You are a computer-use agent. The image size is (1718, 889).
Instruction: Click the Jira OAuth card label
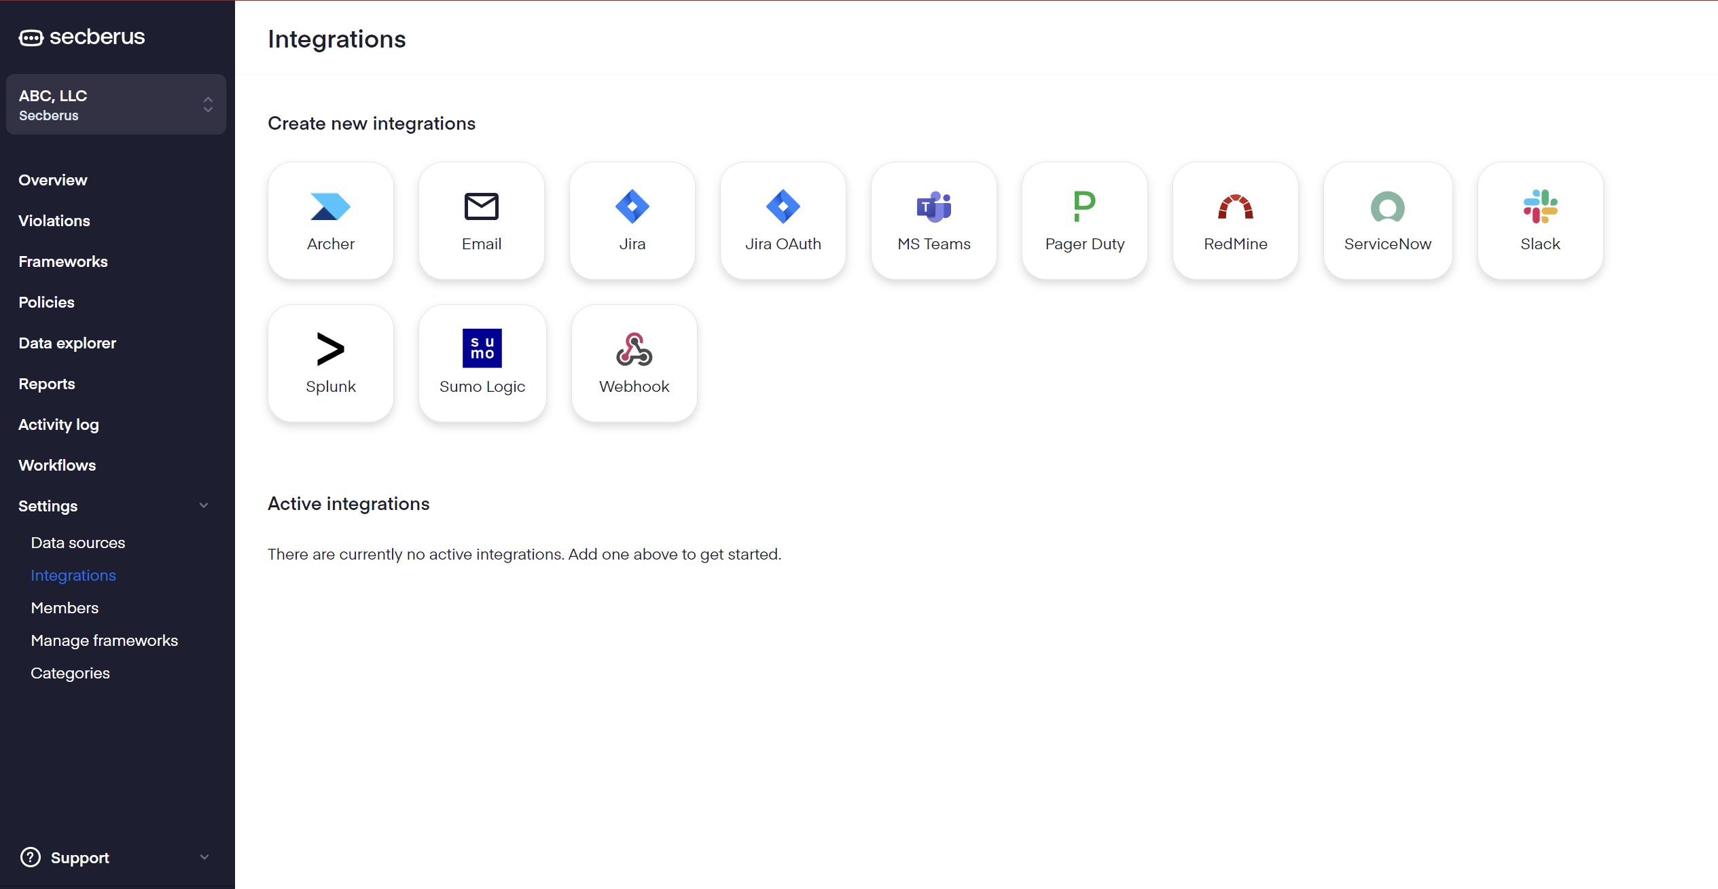(783, 244)
